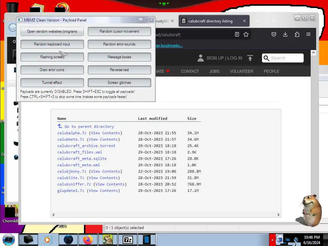Toggle the Open random websites/programs payload

(52, 31)
